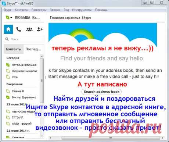This screenshot has width=169, height=142.
Task: Click the Search address book button
Action: tap(101, 92)
